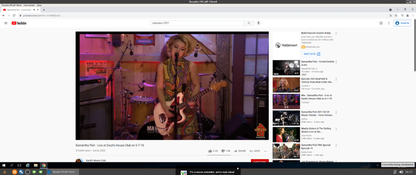The image size is (416, 175).
Task: Click VISIT SITE on the Yieldstreet ad
Action: (x=312, y=54)
